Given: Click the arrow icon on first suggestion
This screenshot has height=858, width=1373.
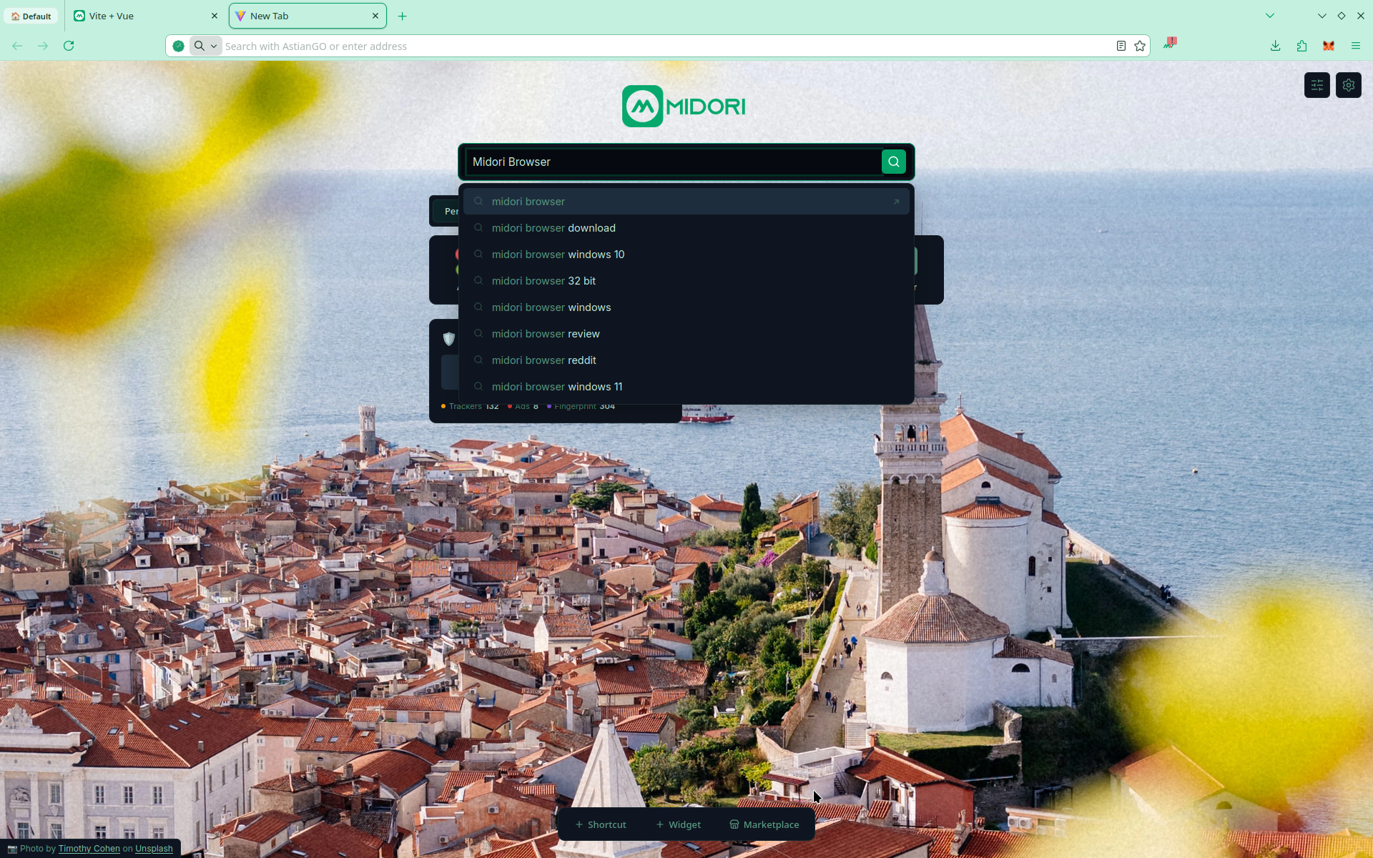Looking at the screenshot, I should (x=896, y=202).
